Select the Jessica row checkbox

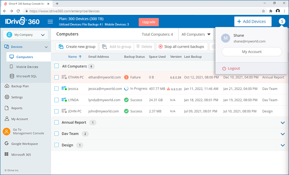[x=57, y=89]
